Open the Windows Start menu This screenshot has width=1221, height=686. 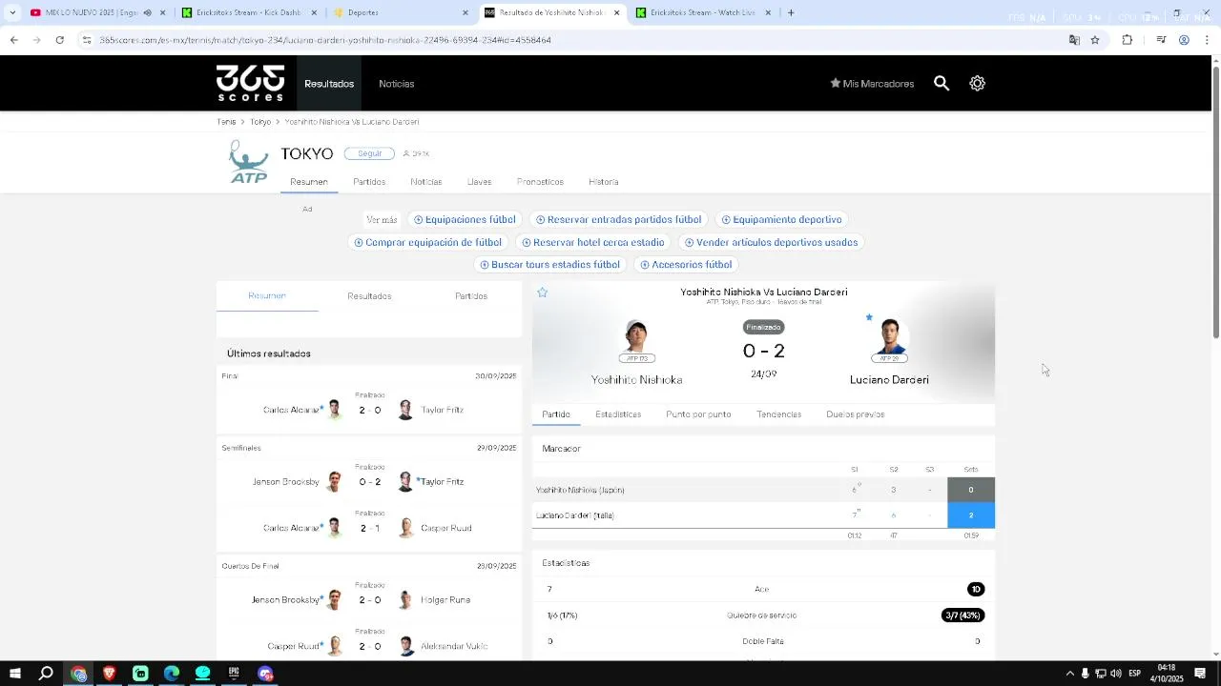pyautogui.click(x=14, y=674)
